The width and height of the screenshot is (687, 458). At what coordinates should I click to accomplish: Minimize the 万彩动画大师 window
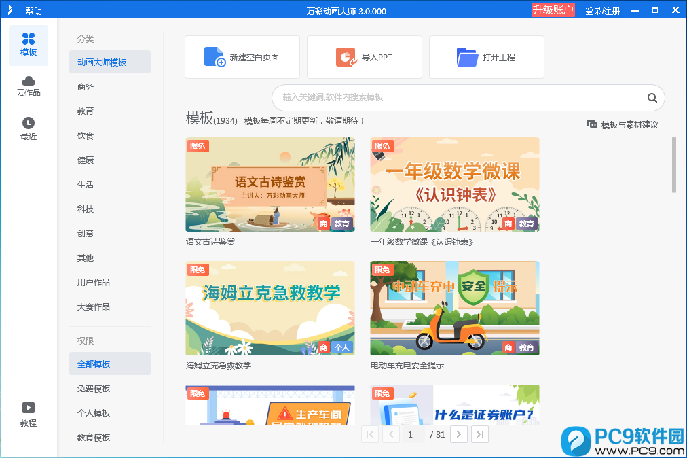click(x=635, y=10)
